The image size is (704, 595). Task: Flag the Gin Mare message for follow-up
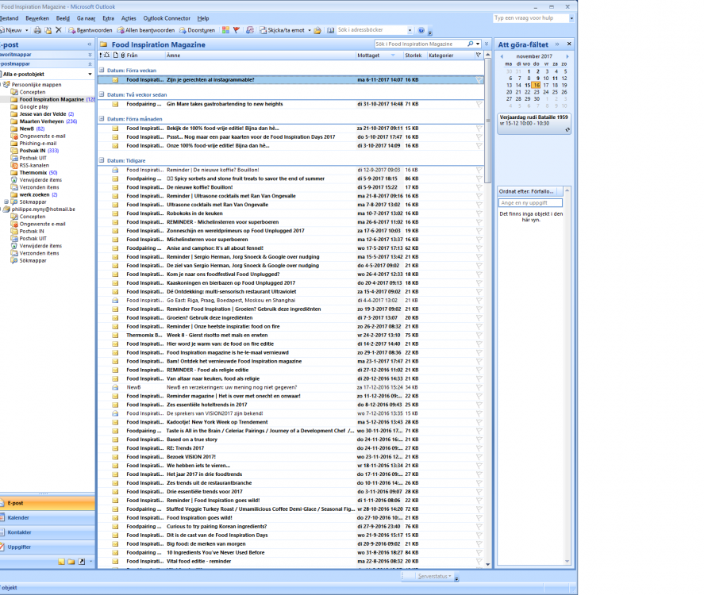(479, 104)
